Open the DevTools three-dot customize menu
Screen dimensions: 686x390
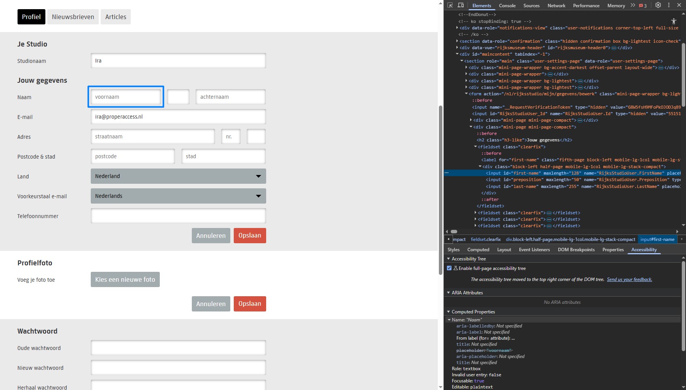click(x=668, y=5)
